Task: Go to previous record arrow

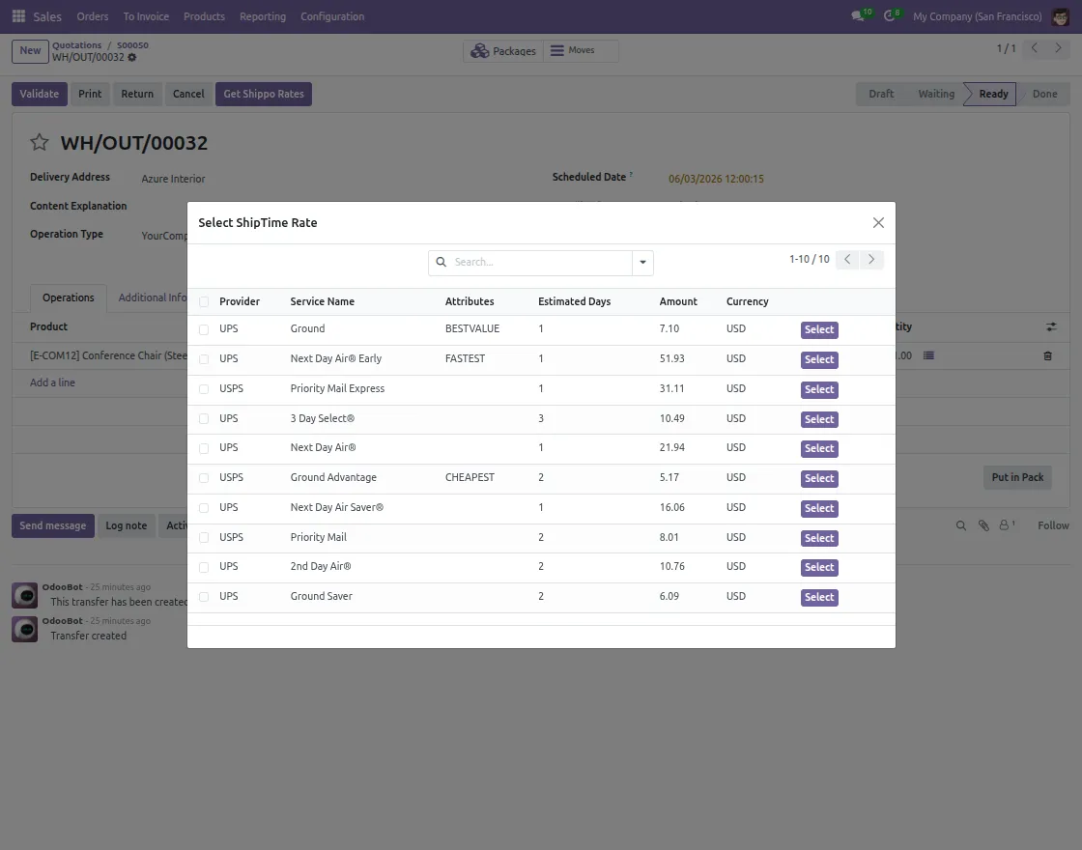Action: pos(1034,48)
